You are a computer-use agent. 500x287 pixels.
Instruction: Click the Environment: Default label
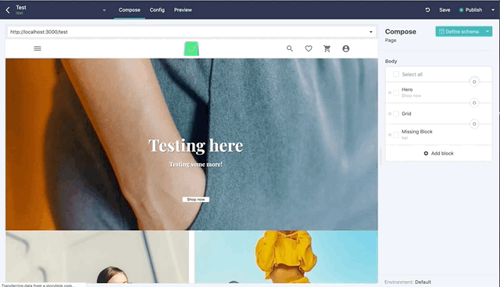(x=408, y=282)
